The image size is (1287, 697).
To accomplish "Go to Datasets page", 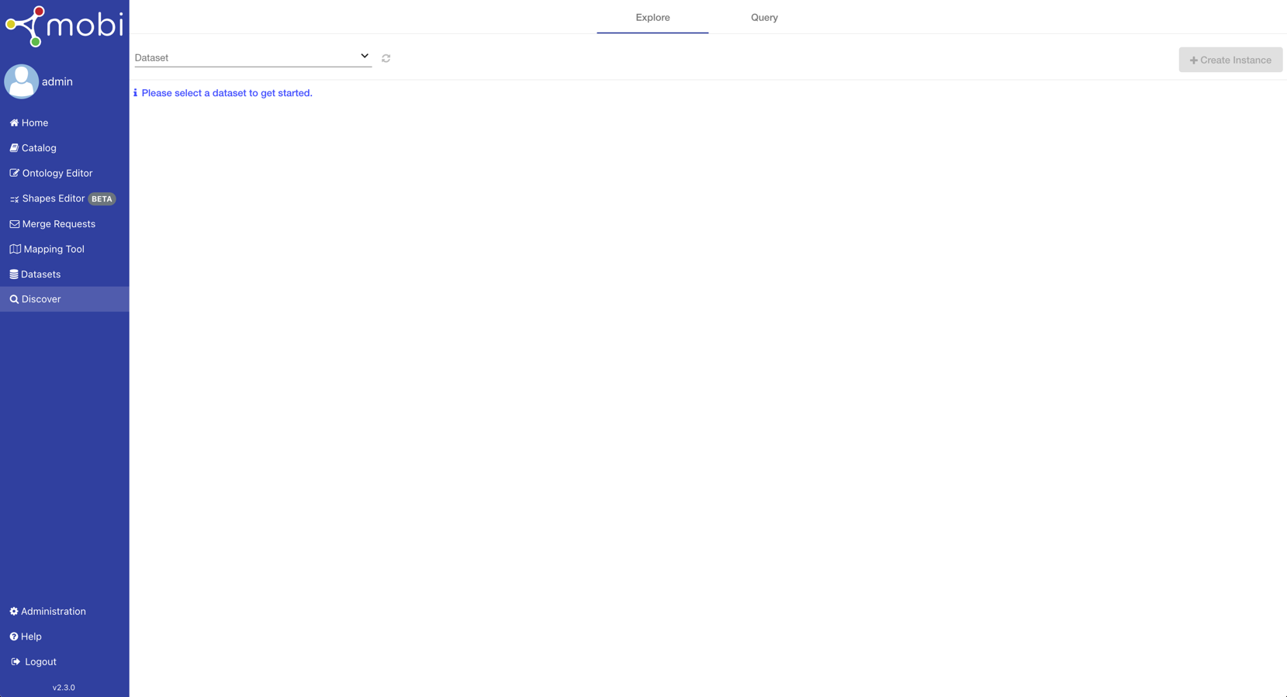I will coord(64,274).
